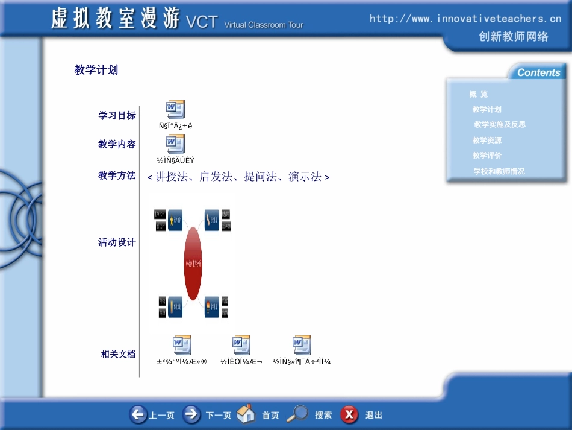Click the black boxes right of the flame node
Screen dimensions: 572x430
click(225, 307)
